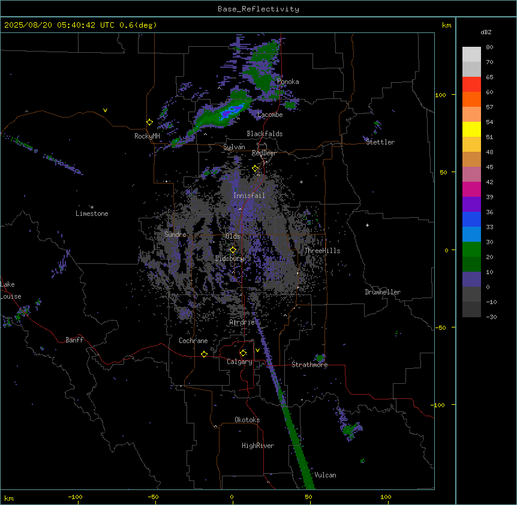Pick the purple 36-39 dBZ legend swatch

[x=471, y=205]
